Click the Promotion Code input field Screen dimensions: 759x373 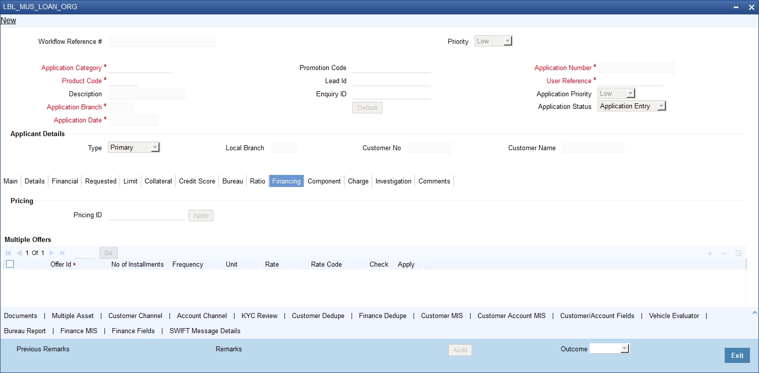click(x=391, y=68)
